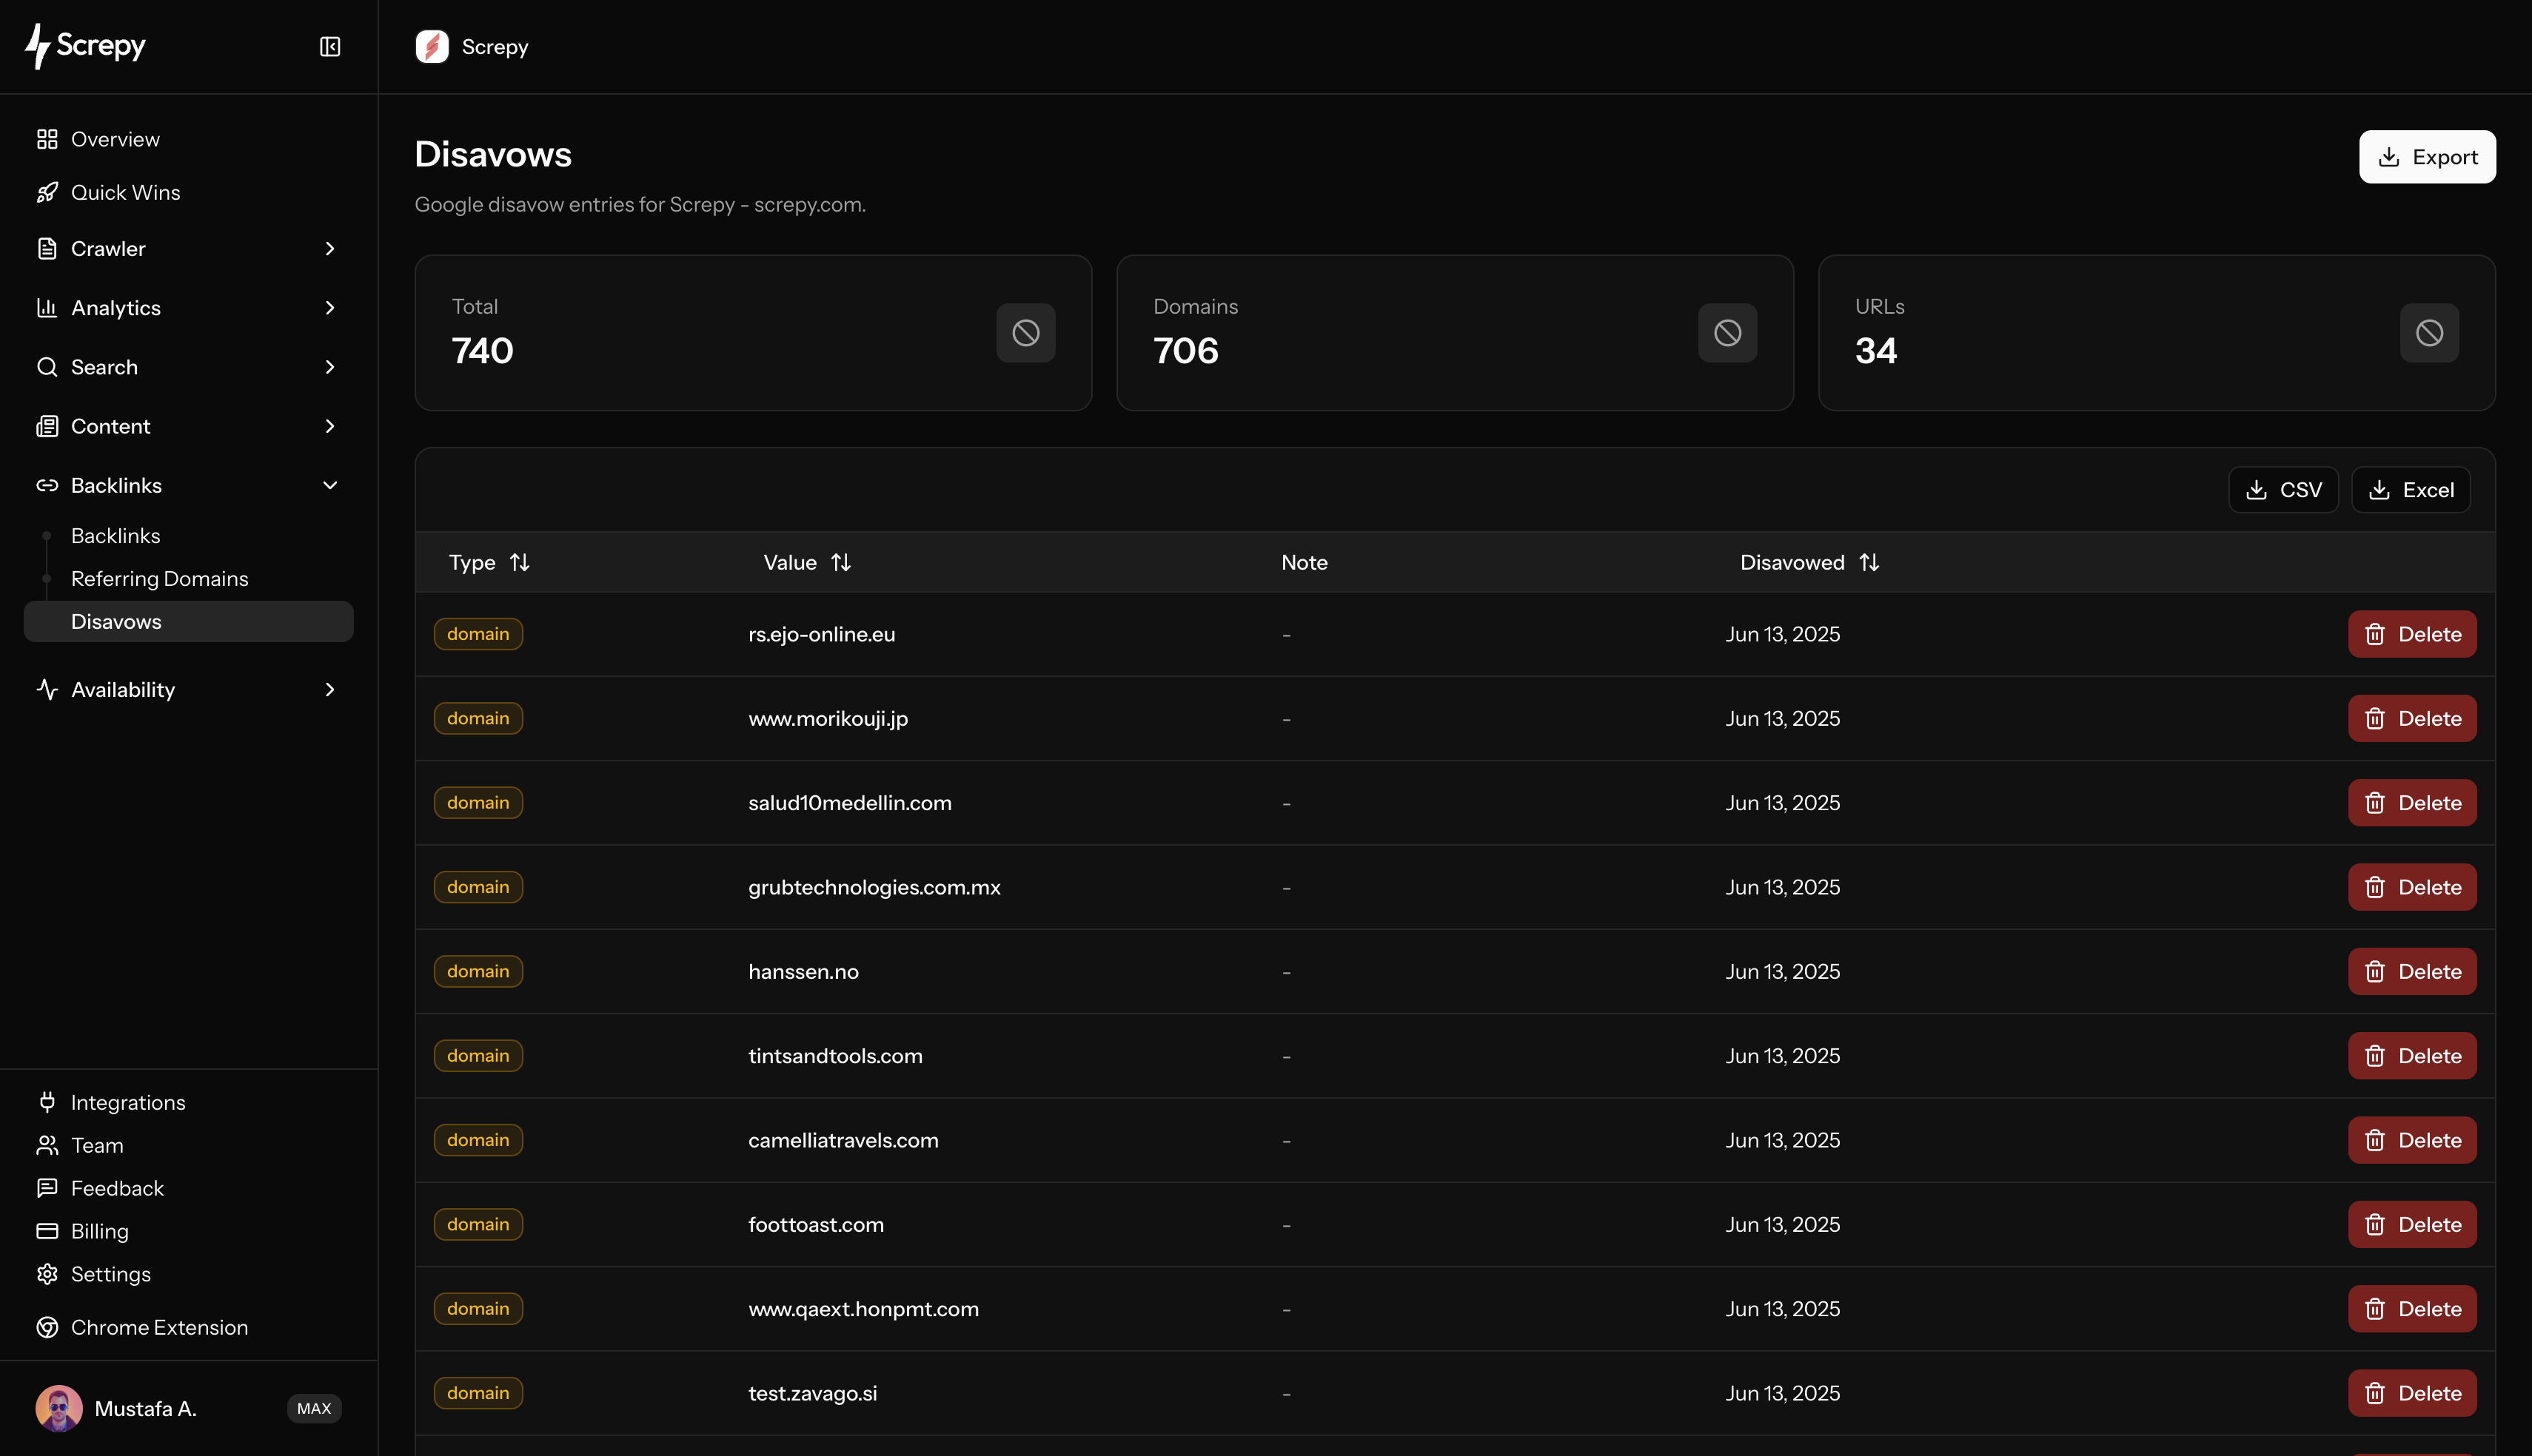Viewport: 2532px width, 1456px height.
Task: Expand the Search menu chevron
Action: (x=330, y=366)
